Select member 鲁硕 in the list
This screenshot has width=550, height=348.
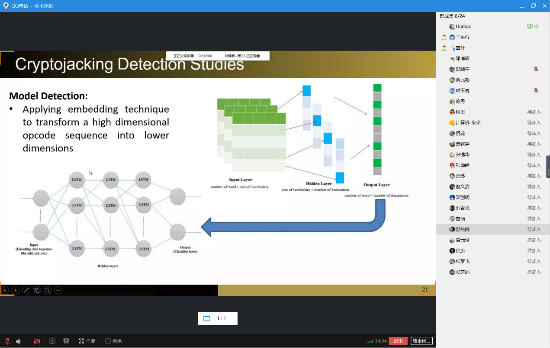[x=493, y=218]
